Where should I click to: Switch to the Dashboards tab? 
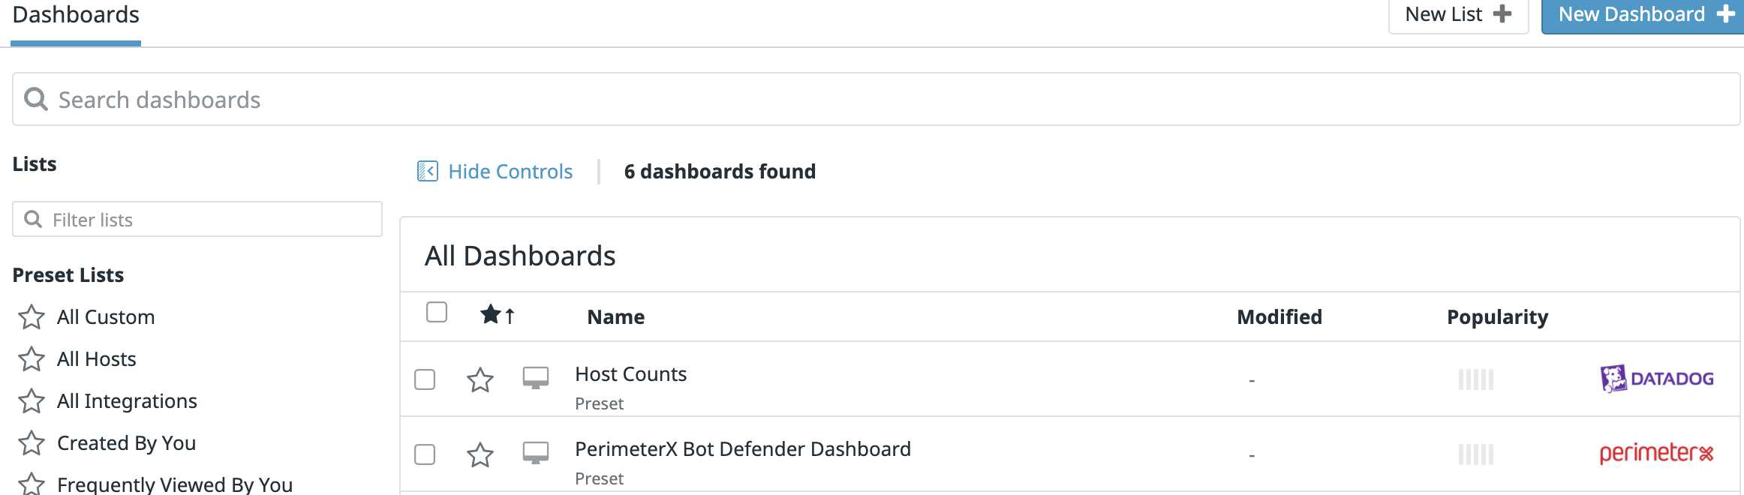click(75, 14)
